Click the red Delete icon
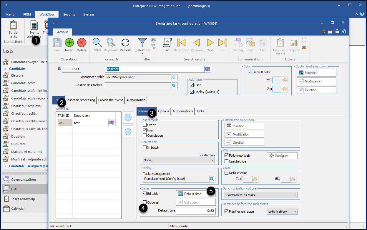367x230 pixels. (x=82, y=43)
